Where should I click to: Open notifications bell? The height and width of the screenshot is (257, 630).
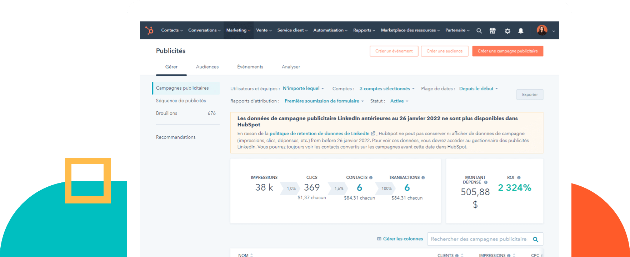tap(521, 31)
